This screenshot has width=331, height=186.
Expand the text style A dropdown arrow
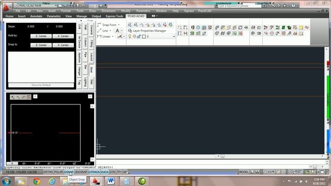(x=122, y=31)
